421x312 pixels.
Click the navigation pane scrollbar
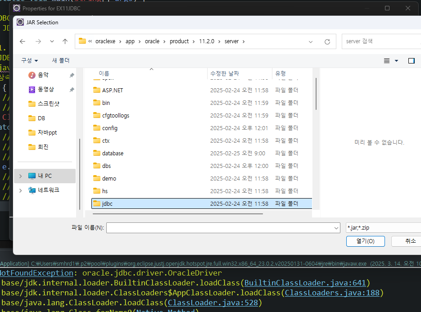pyautogui.click(x=80, y=174)
